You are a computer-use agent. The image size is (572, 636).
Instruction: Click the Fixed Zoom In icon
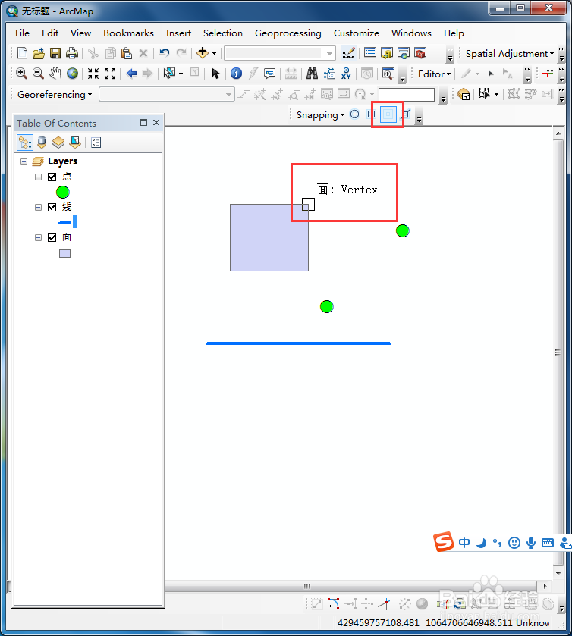(93, 74)
